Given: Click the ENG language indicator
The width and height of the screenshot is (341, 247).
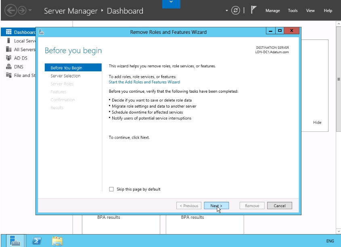Looking at the screenshot, I should tap(330, 241).
